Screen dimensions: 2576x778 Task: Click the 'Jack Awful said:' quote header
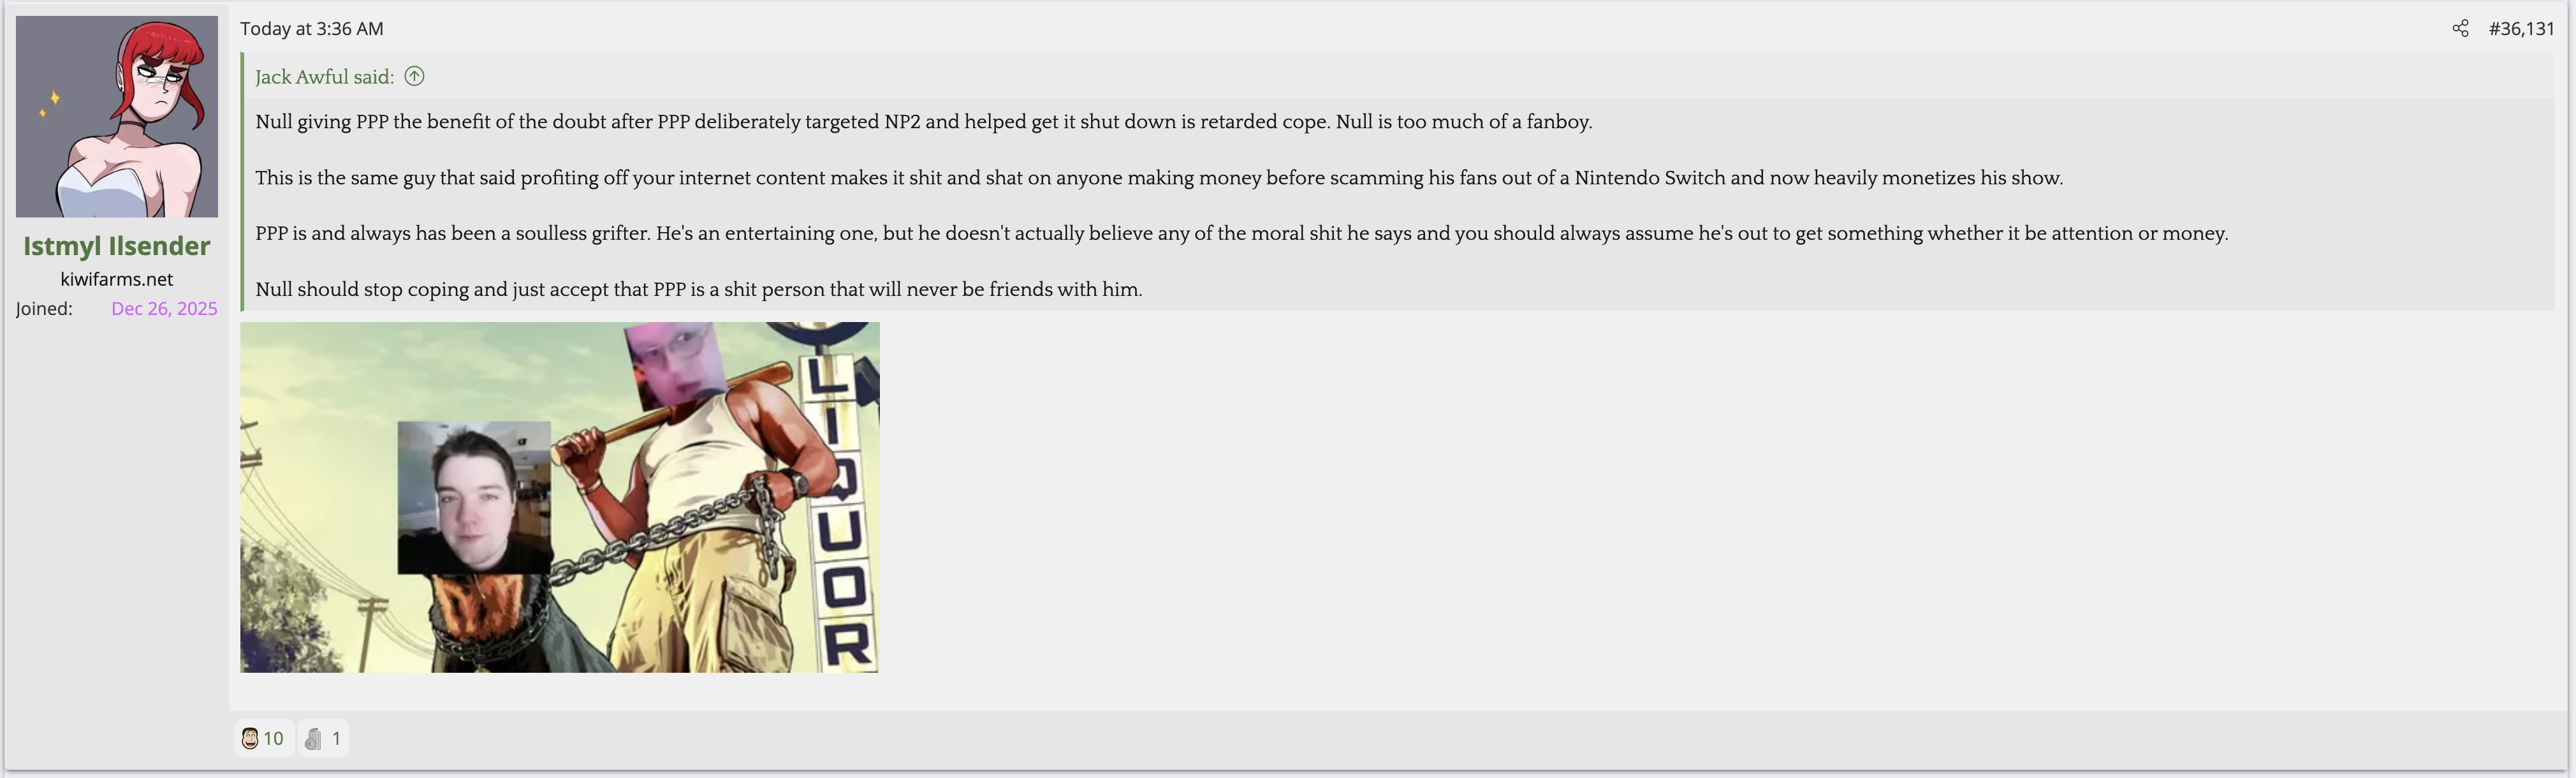pyautogui.click(x=324, y=77)
